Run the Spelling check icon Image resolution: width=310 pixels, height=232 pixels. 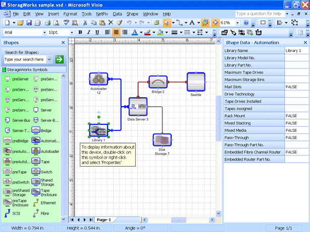click(x=66, y=23)
